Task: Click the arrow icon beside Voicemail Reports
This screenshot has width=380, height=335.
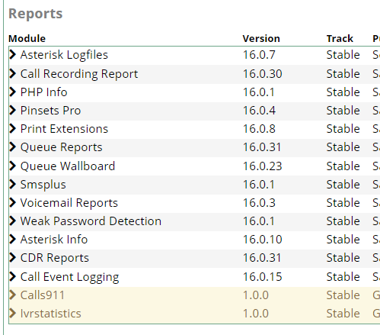Action: pos(12,203)
